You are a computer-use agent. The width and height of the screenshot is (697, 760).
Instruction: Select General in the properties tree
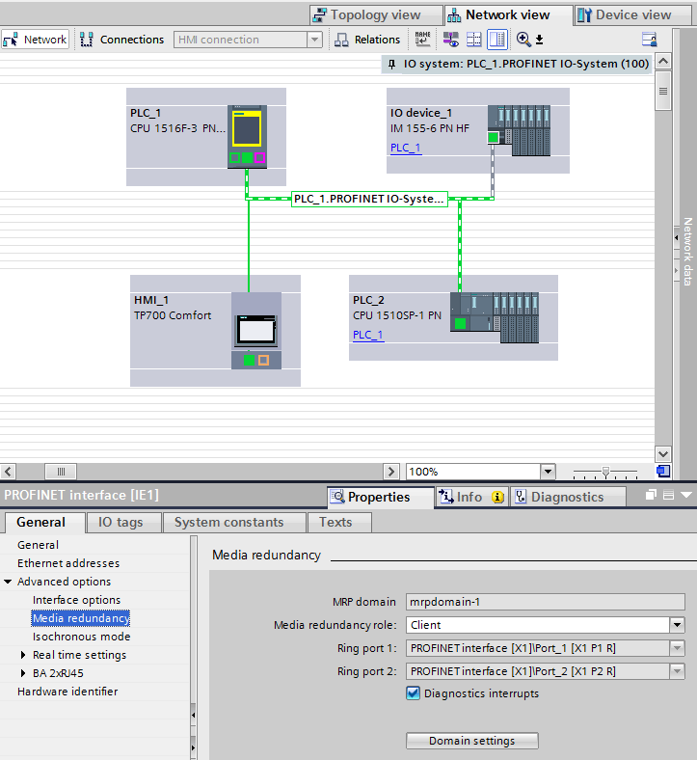(x=38, y=545)
